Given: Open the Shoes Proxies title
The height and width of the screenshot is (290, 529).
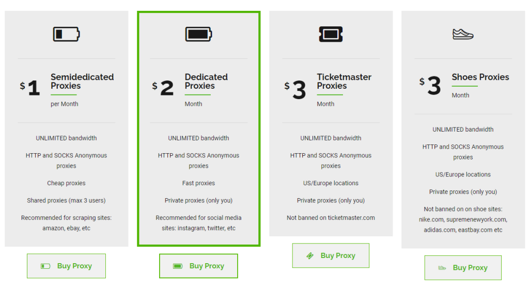Looking at the screenshot, I should 480,77.
